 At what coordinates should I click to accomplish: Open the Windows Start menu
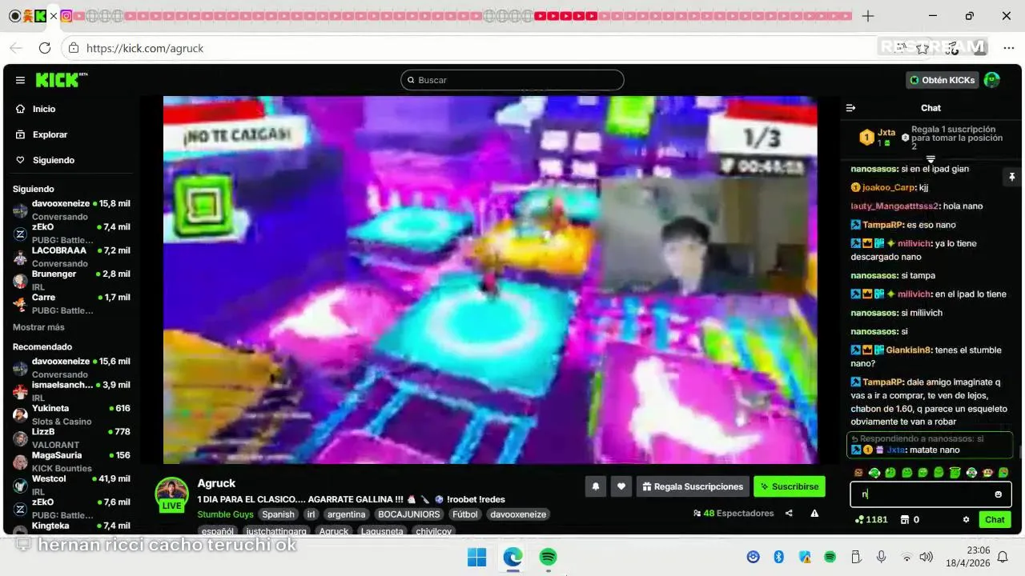point(476,557)
